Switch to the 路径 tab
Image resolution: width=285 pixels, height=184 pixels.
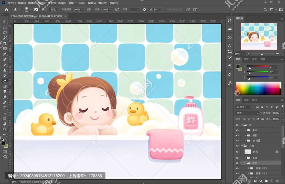coord(255,100)
